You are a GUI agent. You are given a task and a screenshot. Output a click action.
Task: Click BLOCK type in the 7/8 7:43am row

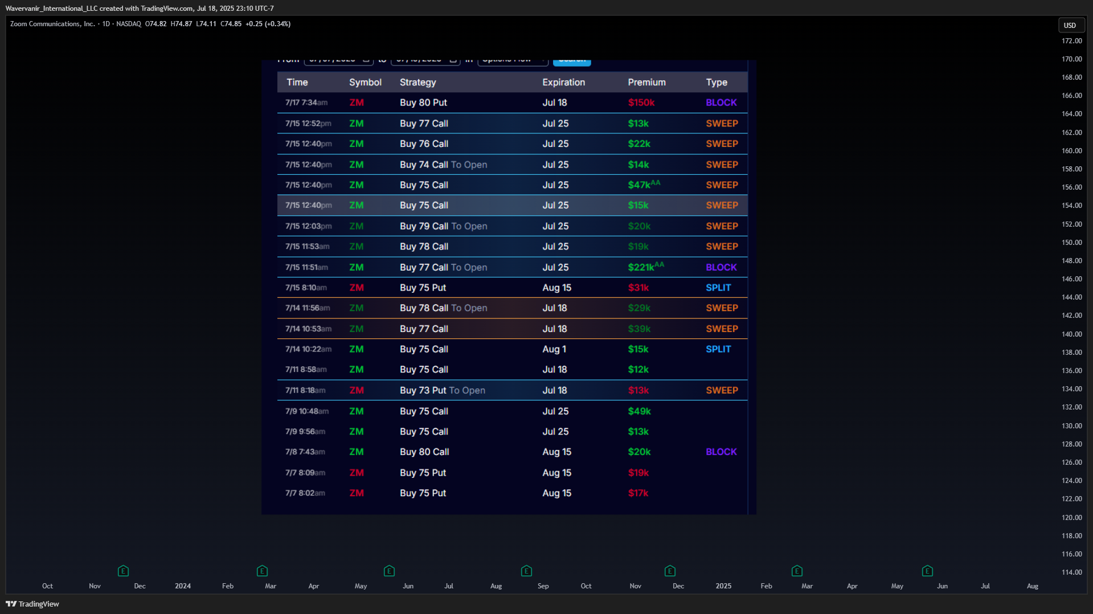click(x=721, y=452)
